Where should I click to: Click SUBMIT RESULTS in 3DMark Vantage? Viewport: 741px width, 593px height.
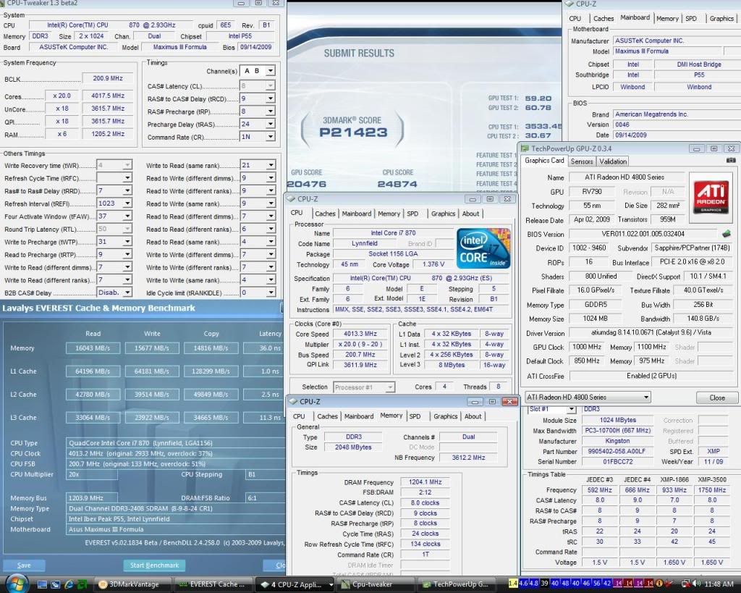click(359, 54)
